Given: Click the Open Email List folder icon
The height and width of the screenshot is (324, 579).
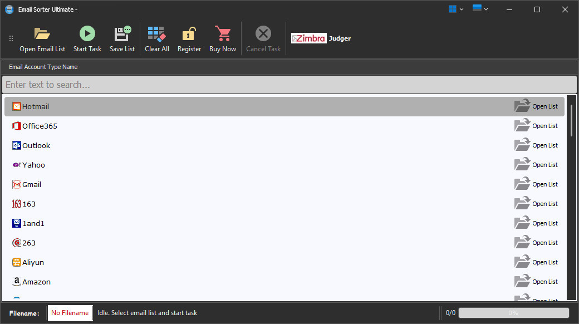Looking at the screenshot, I should (x=42, y=33).
